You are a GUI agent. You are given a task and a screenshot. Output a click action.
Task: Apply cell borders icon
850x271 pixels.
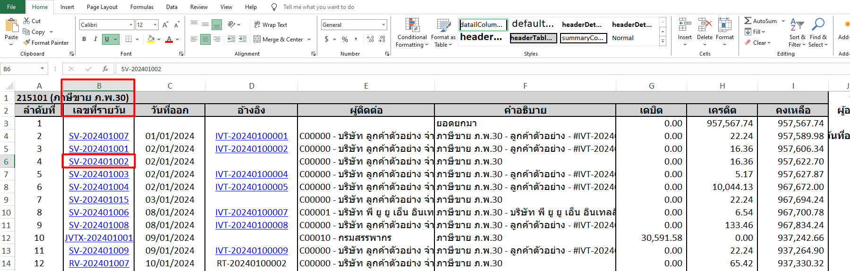128,39
